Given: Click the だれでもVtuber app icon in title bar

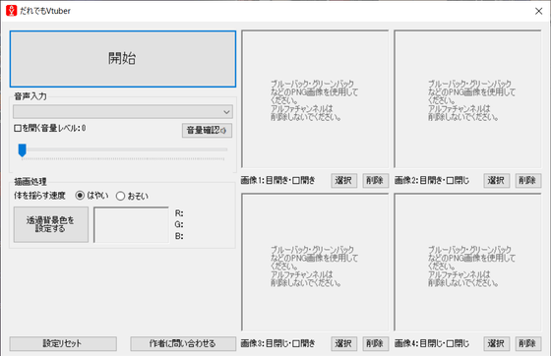Looking at the screenshot, I should click(x=11, y=11).
